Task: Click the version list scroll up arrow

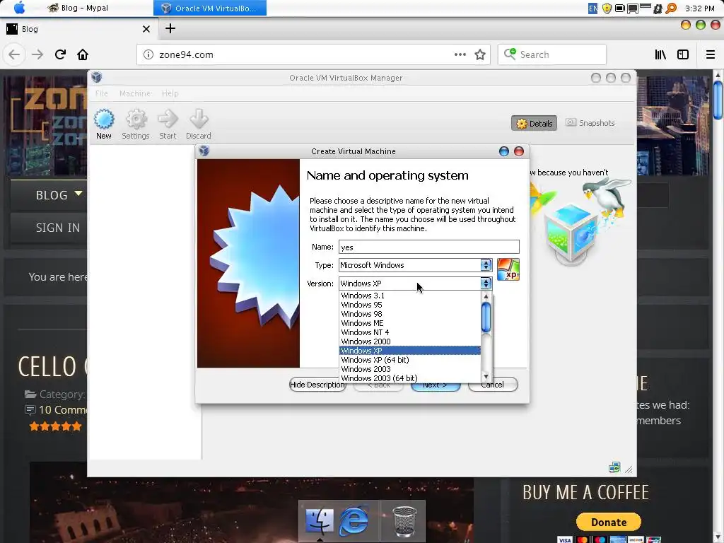Action: click(x=486, y=296)
